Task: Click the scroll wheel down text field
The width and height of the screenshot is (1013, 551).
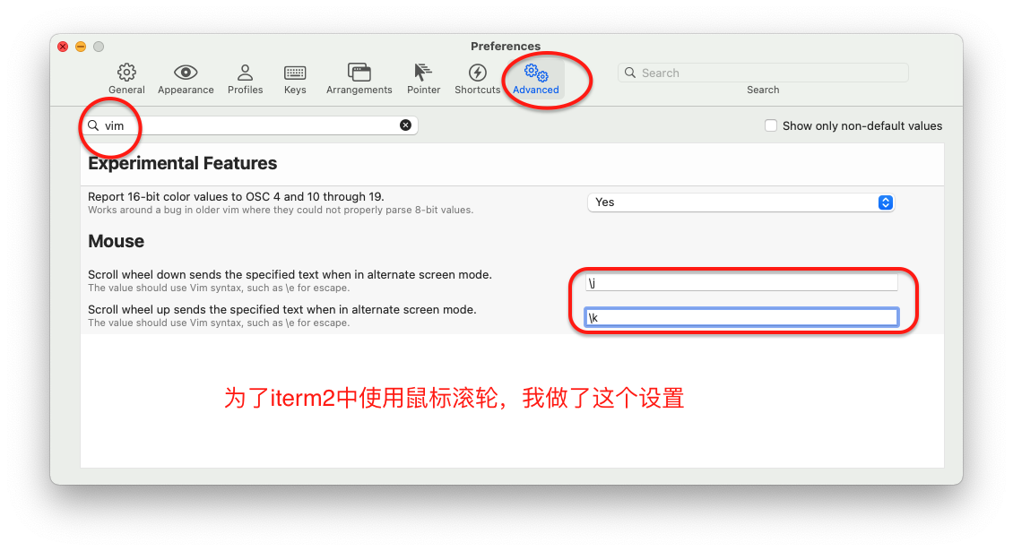Action: [741, 283]
